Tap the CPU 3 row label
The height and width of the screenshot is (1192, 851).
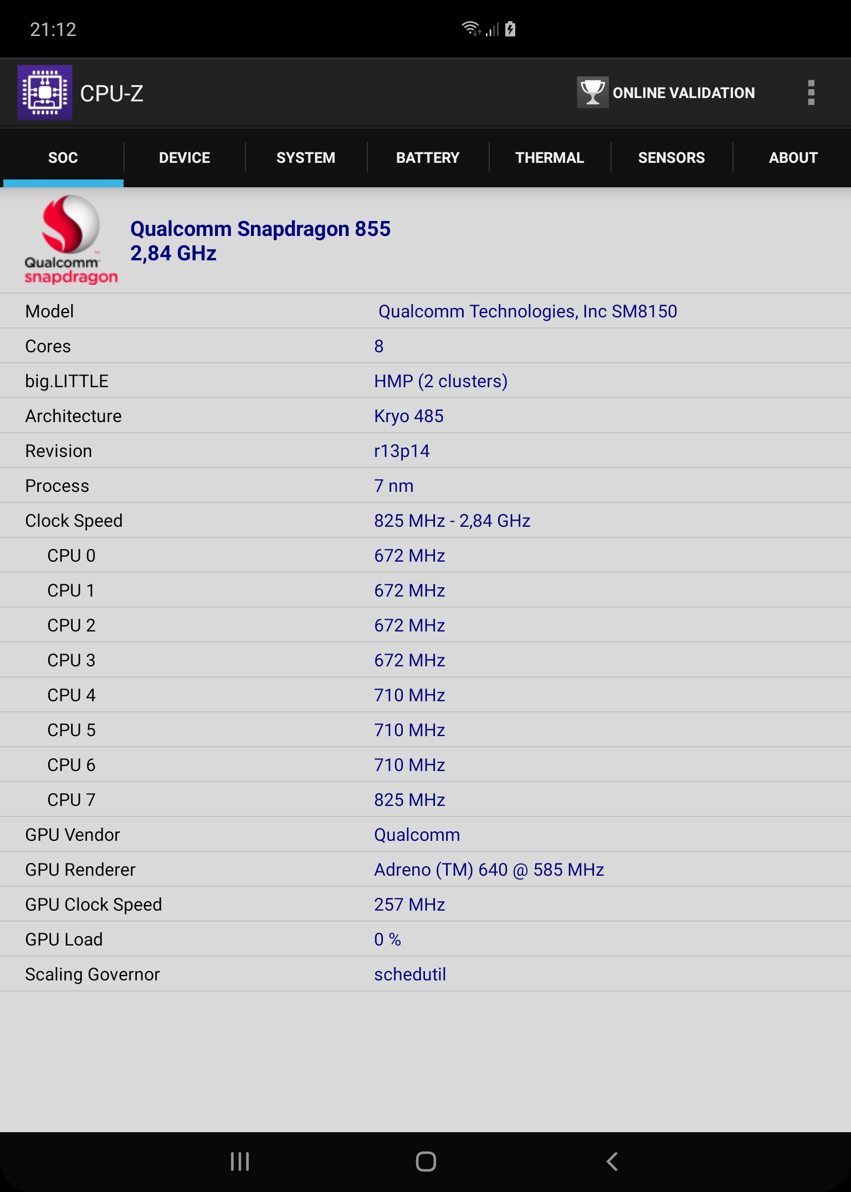click(71, 660)
